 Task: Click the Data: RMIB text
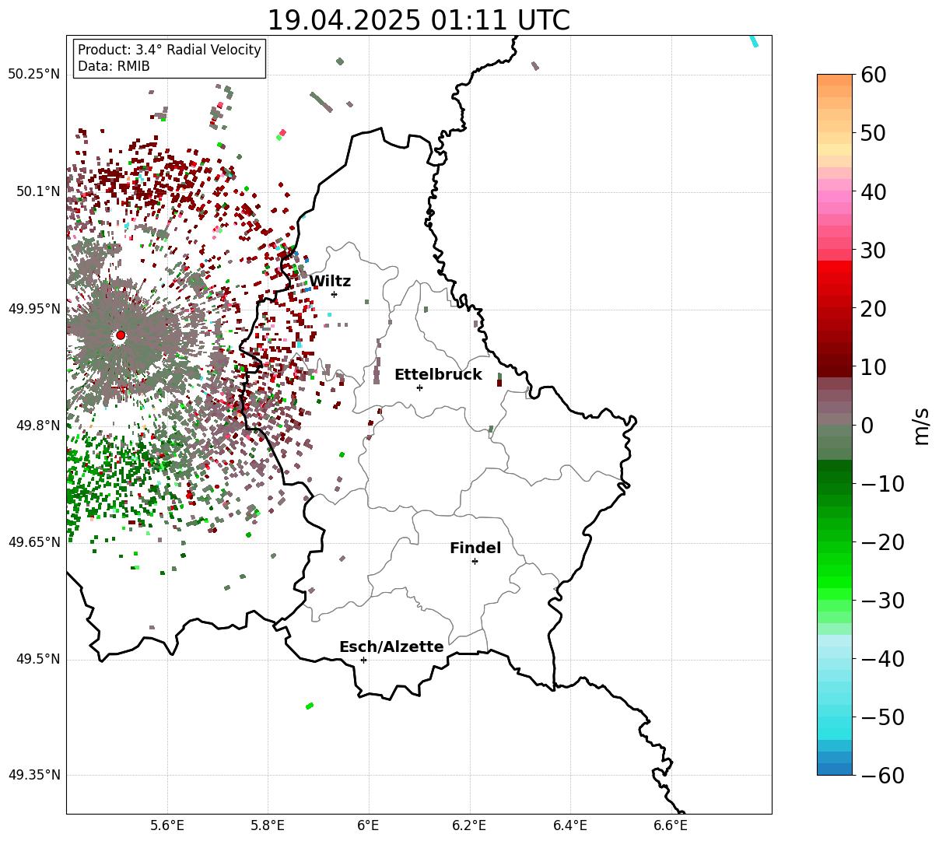click(114, 67)
